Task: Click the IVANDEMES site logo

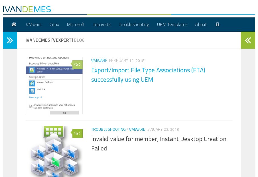Action: (x=27, y=9)
